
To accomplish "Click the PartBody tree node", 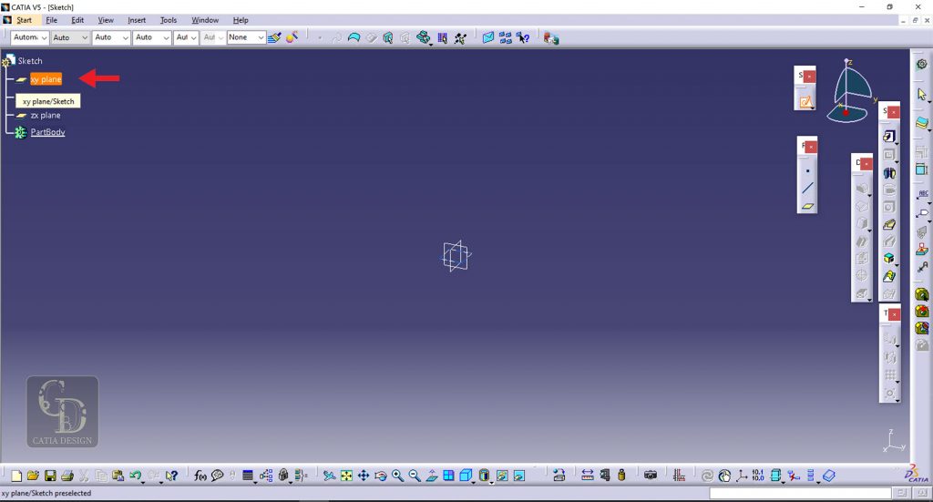I will pyautogui.click(x=47, y=132).
